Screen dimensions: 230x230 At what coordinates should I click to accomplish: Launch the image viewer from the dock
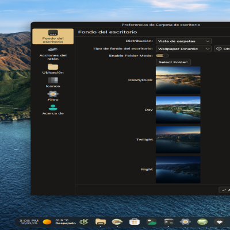[151, 222]
